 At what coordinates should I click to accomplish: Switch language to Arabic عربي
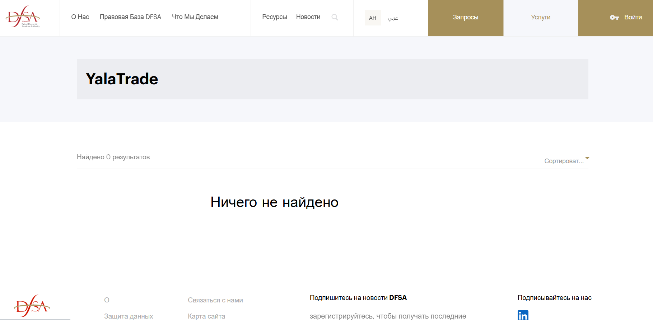(x=393, y=18)
